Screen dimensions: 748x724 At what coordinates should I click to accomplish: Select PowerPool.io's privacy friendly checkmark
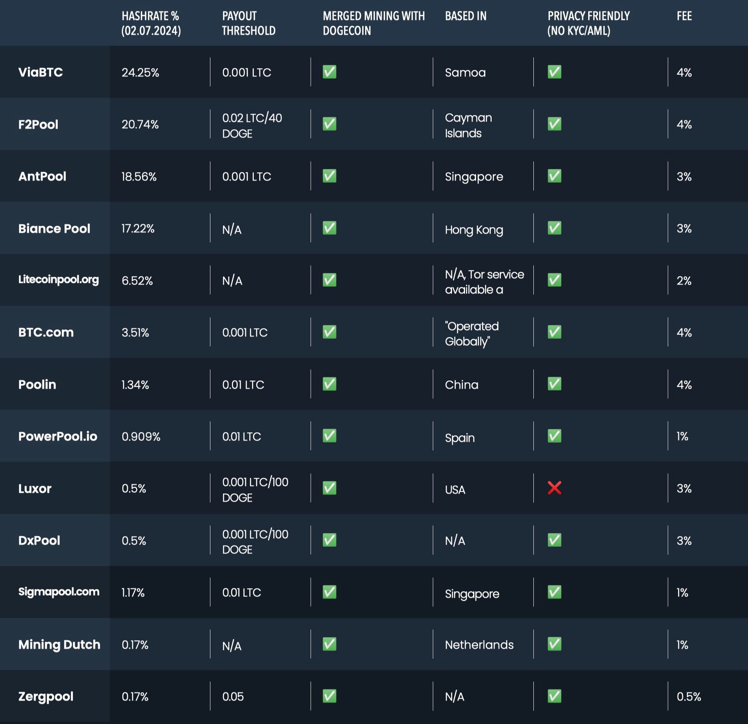554,436
